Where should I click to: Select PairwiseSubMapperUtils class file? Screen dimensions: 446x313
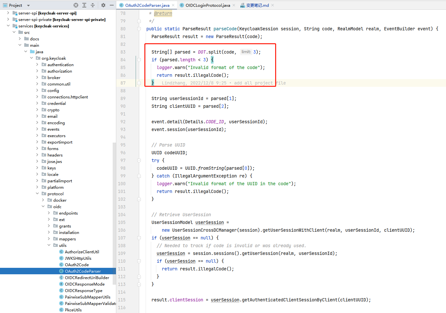pos(88,297)
